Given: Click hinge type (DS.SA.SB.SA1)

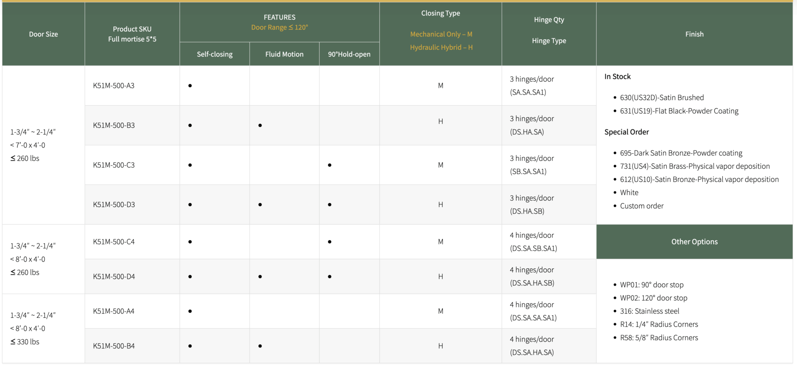Looking at the screenshot, I should click(533, 248).
